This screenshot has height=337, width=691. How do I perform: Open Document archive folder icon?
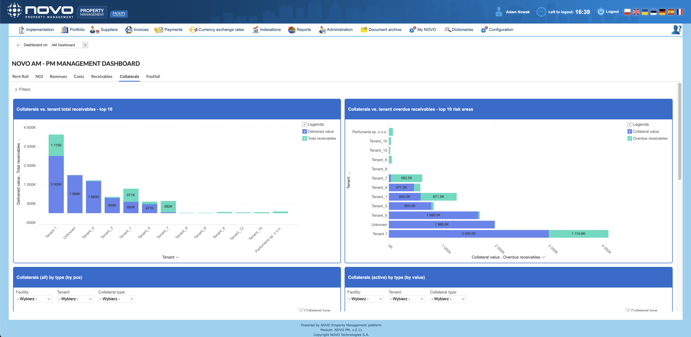[364, 30]
